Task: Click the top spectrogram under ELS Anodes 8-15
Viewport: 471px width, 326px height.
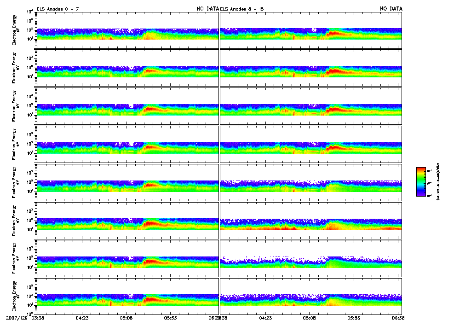Action: [x=311, y=30]
